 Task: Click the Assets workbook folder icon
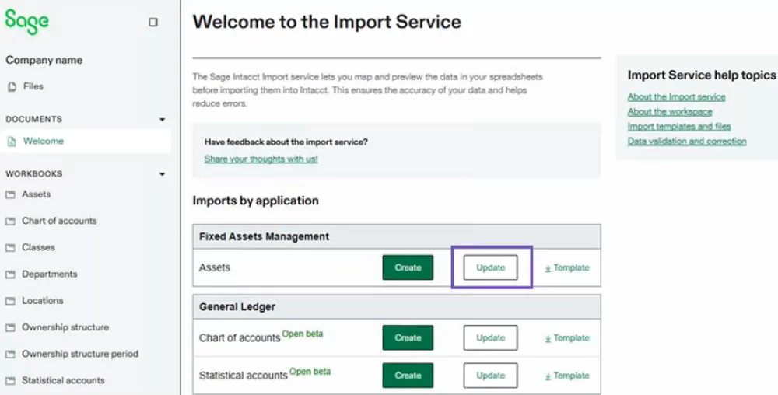(11, 195)
